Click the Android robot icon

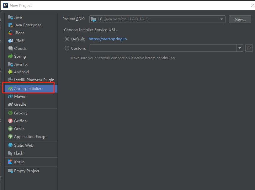pos(10,72)
